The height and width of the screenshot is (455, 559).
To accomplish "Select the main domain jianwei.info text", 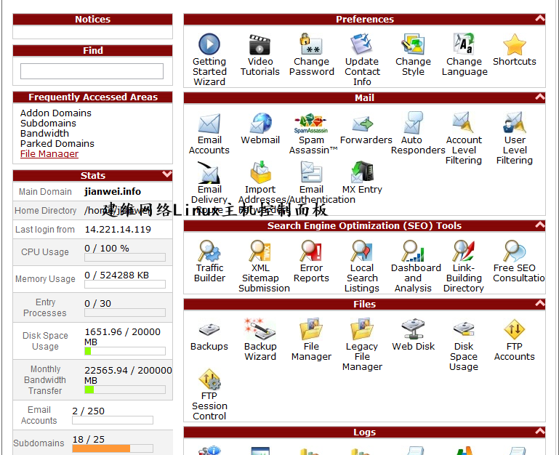I will 113,192.
